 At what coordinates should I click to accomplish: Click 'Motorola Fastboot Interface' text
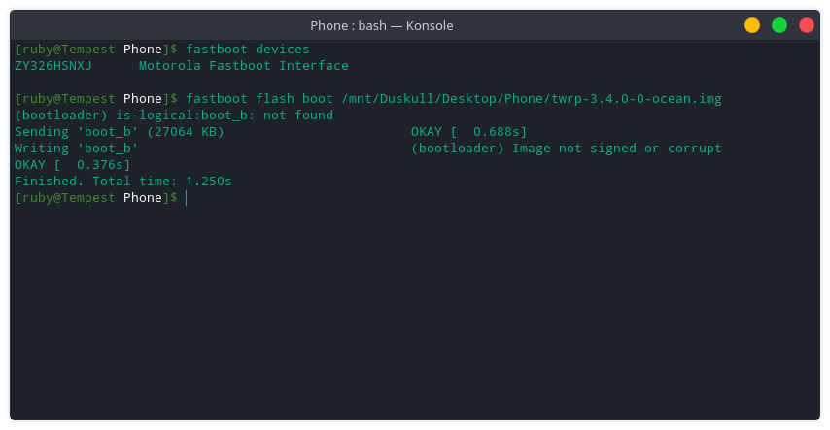pos(244,66)
